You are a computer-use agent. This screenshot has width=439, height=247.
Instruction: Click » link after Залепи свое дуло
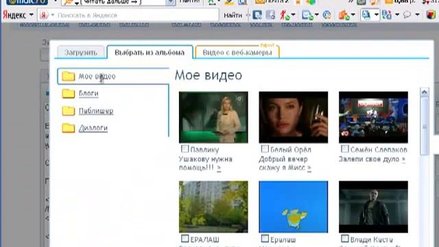pos(403,159)
